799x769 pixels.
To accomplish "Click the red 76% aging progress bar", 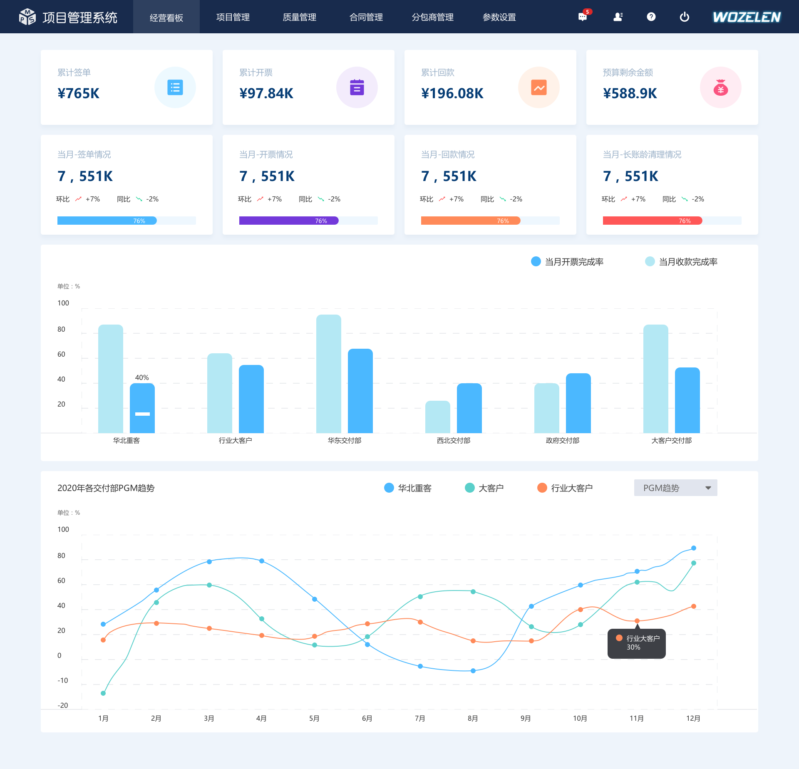I will click(x=653, y=221).
